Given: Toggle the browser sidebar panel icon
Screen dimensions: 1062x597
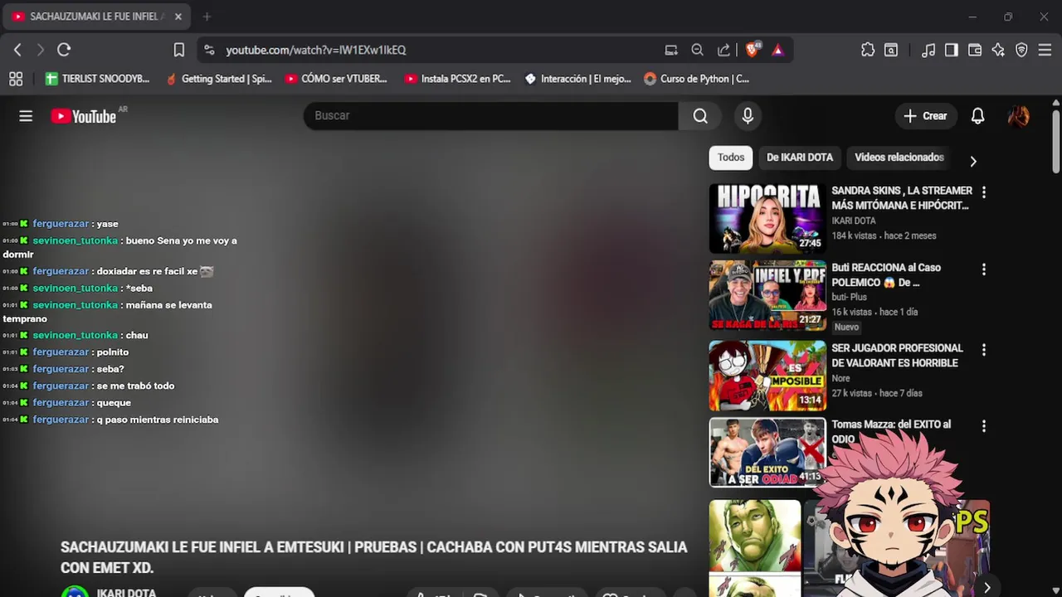Looking at the screenshot, I should (952, 50).
